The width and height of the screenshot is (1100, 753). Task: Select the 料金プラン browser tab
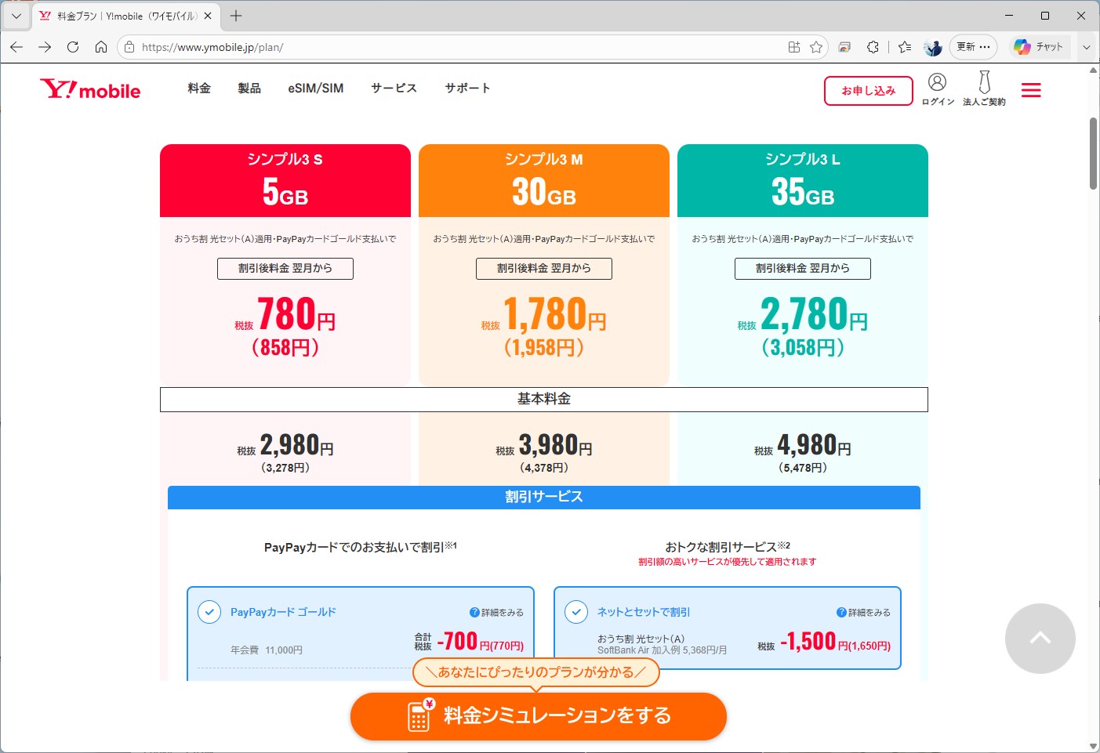coord(125,16)
